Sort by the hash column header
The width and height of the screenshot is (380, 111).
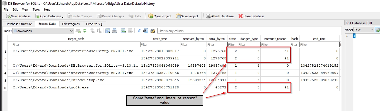pos(294,39)
